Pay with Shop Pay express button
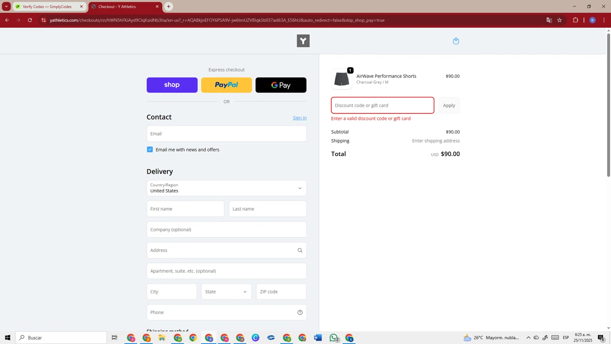Image resolution: width=611 pixels, height=344 pixels. click(x=172, y=85)
